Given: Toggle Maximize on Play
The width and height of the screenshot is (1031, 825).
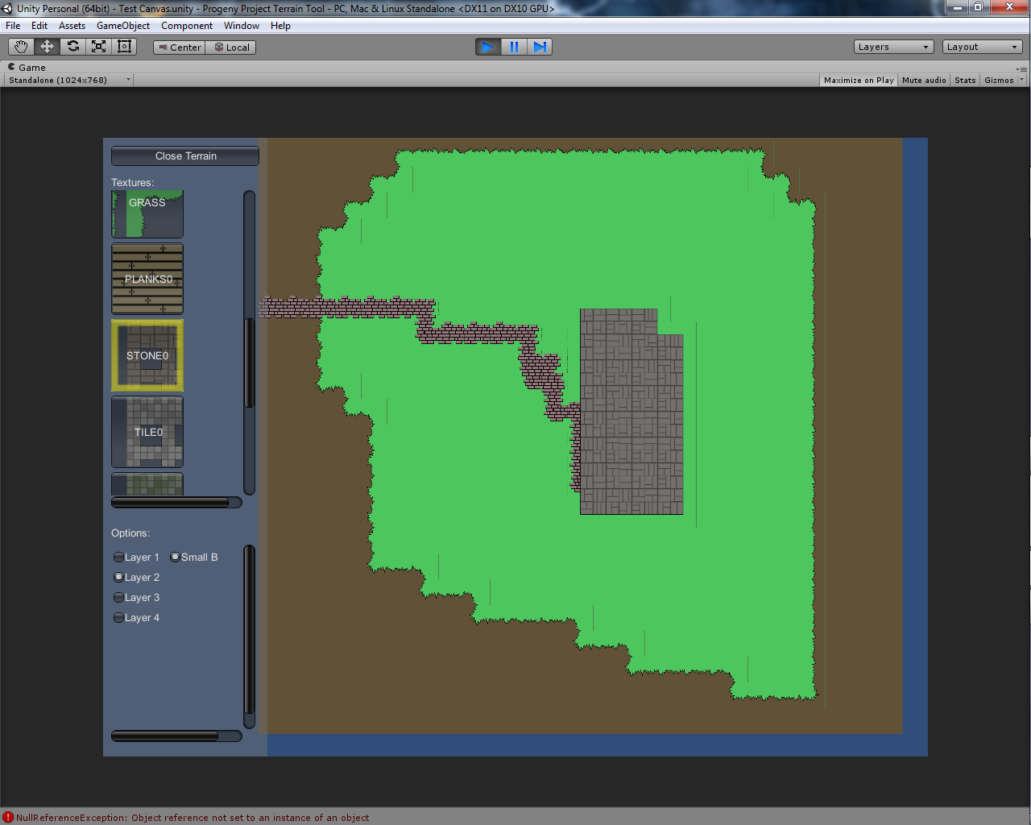Looking at the screenshot, I should (x=859, y=80).
